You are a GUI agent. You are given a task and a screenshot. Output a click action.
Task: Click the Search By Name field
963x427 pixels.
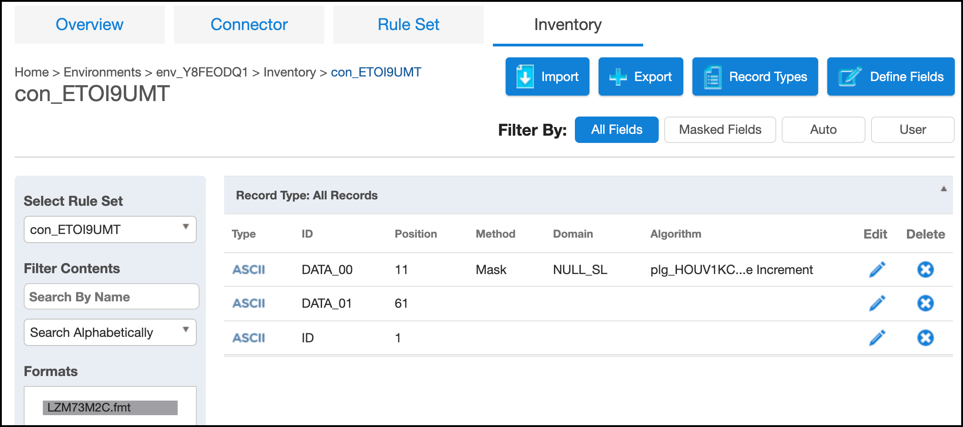112,297
